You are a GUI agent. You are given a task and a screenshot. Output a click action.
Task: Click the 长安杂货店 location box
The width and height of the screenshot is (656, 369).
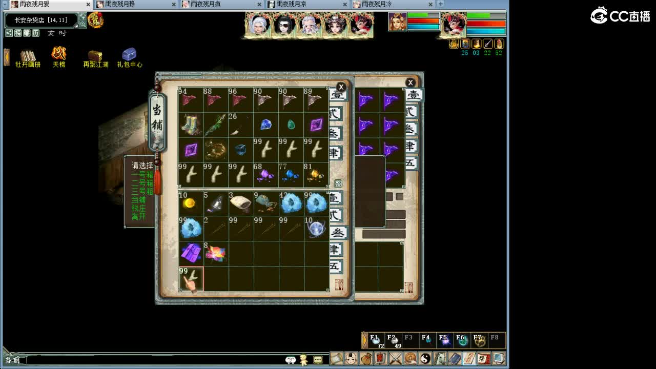point(41,20)
